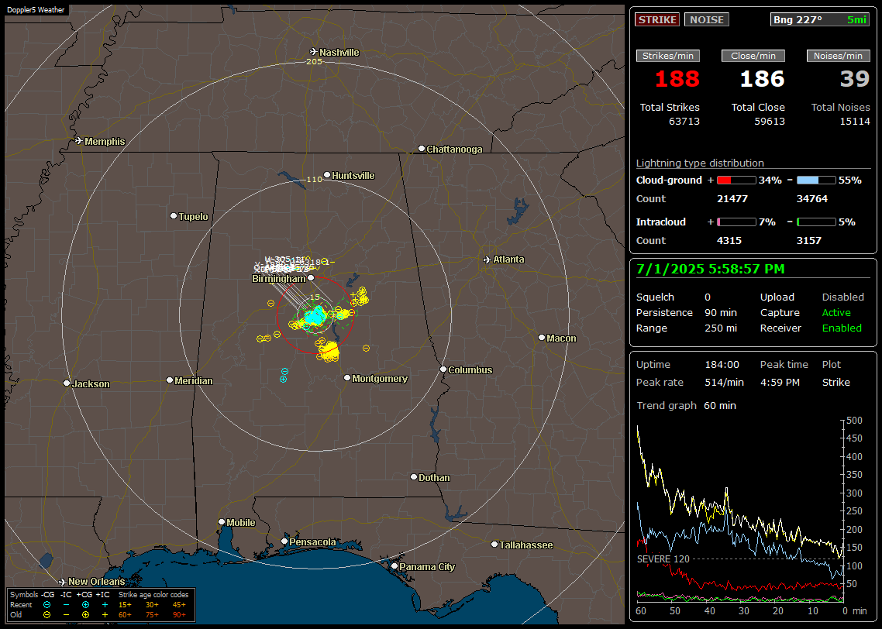The width and height of the screenshot is (882, 629).
Task: Click the Old +IC yellow plus symbol
Action: pos(105,615)
